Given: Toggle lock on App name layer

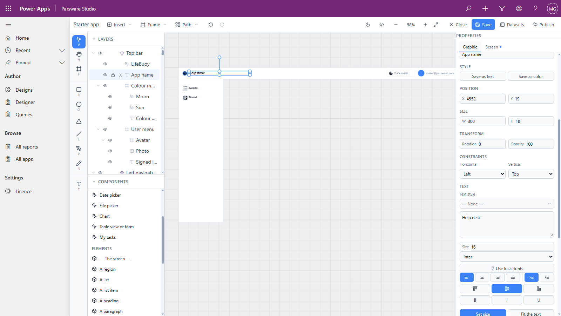Looking at the screenshot, I should point(113,75).
